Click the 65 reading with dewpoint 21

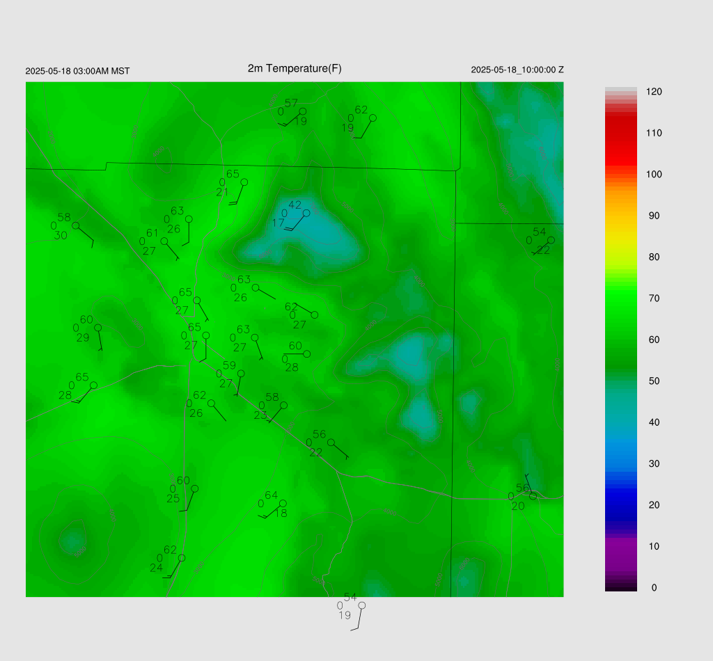tap(233, 174)
